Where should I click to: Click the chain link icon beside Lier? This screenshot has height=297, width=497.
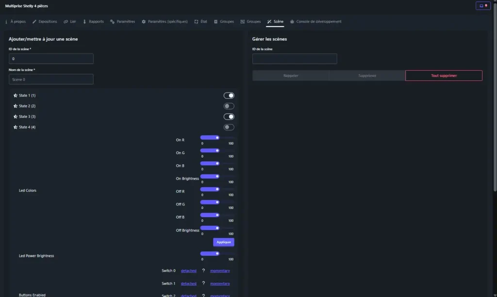coord(66,22)
